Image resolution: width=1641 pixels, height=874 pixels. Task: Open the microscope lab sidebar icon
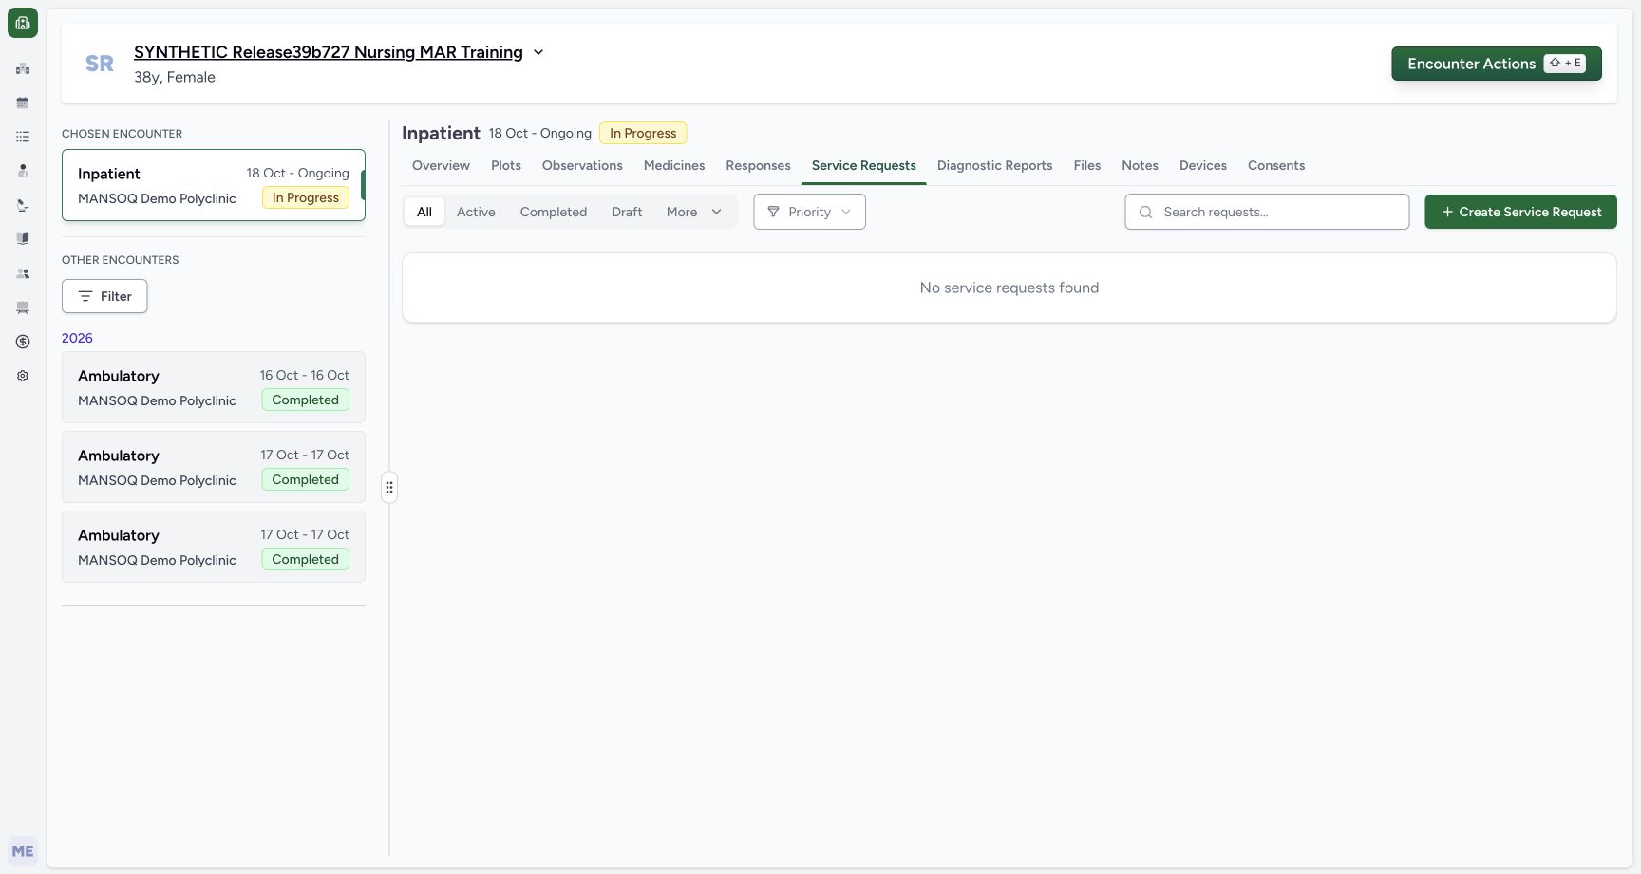click(x=23, y=205)
